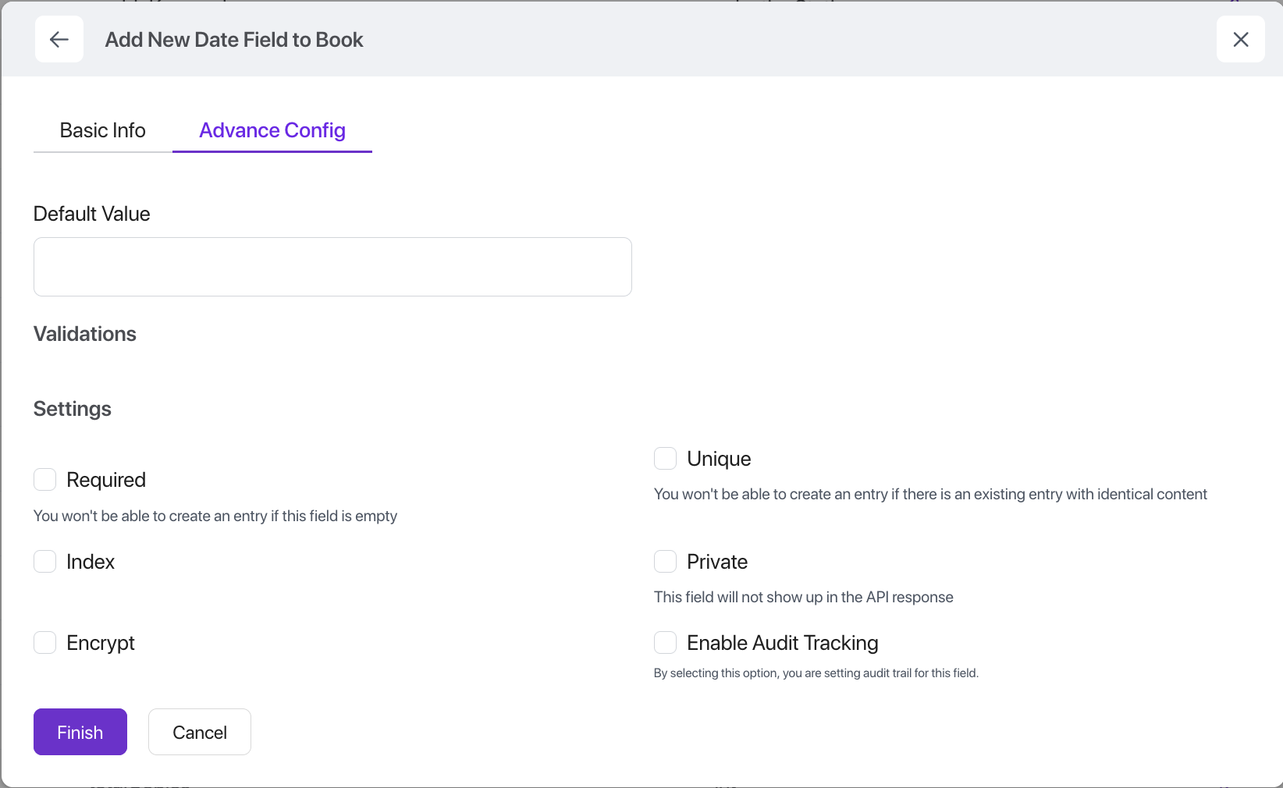
Task: Turn on the Enable Audit Tracking checkbox
Action: [x=665, y=643]
